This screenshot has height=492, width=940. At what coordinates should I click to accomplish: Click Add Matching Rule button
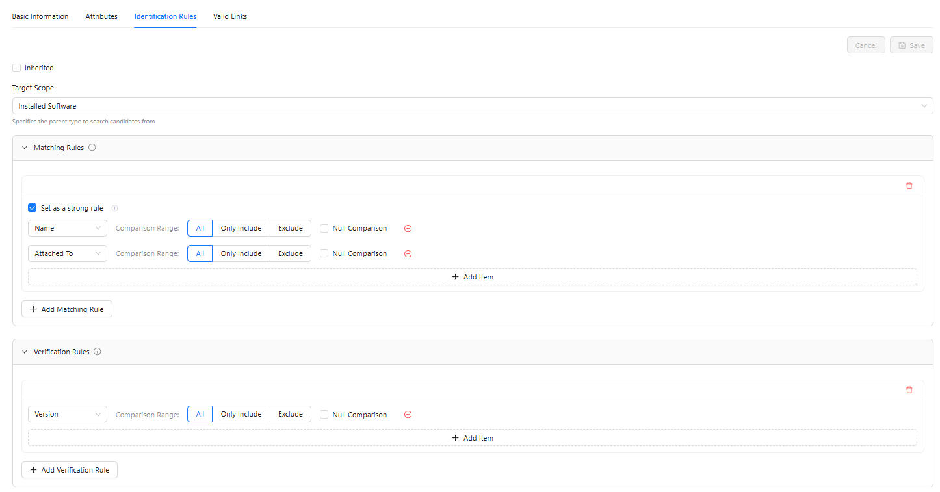67,309
